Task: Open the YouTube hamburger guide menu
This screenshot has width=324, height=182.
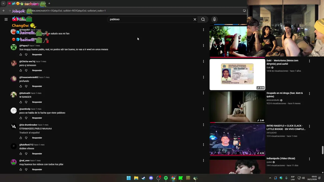Action: (x=6, y=19)
